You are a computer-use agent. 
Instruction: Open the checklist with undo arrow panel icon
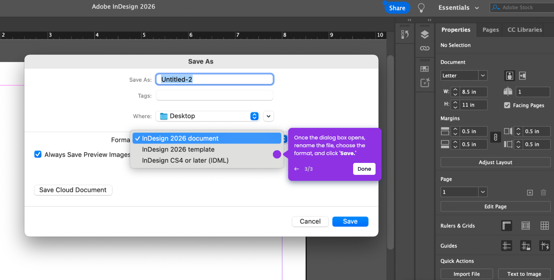click(405, 34)
